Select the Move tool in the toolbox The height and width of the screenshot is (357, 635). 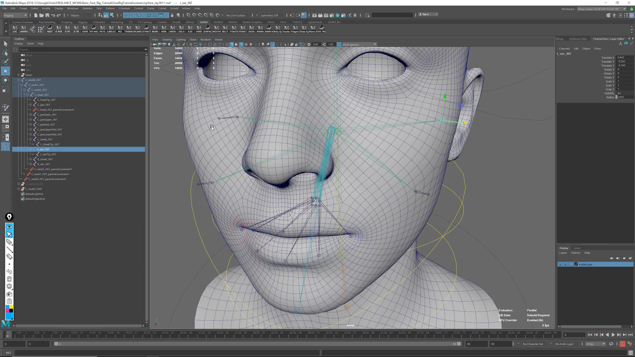(x=5, y=71)
